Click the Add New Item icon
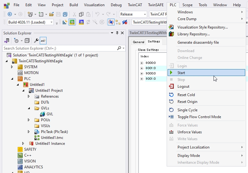This screenshot has height=173, width=248. coord(41,14)
